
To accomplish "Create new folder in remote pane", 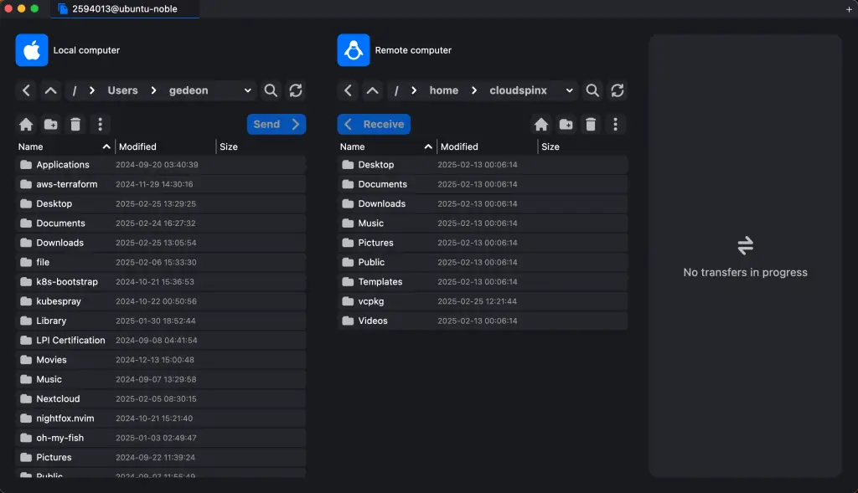I will coord(566,125).
